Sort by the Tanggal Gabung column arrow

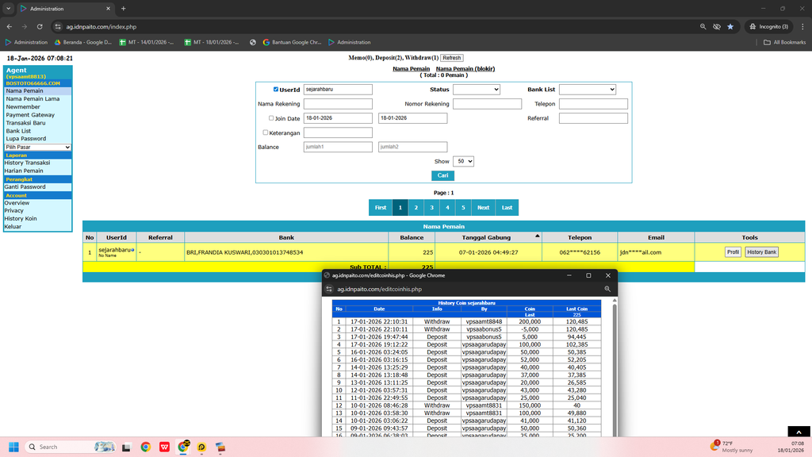537,236
